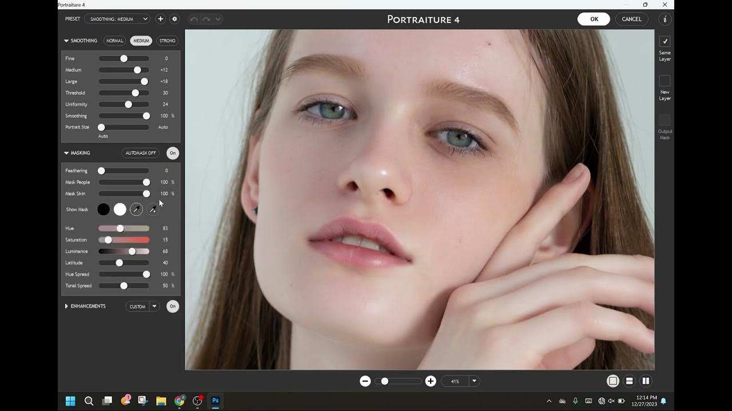Pick mask color with the eyedropper tool
Image resolution: width=732 pixels, height=411 pixels.
[x=136, y=209]
